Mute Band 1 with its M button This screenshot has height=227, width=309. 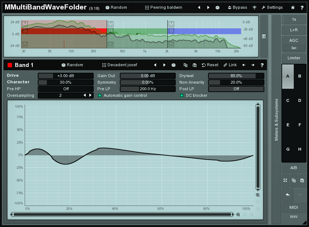[x=25, y=24]
